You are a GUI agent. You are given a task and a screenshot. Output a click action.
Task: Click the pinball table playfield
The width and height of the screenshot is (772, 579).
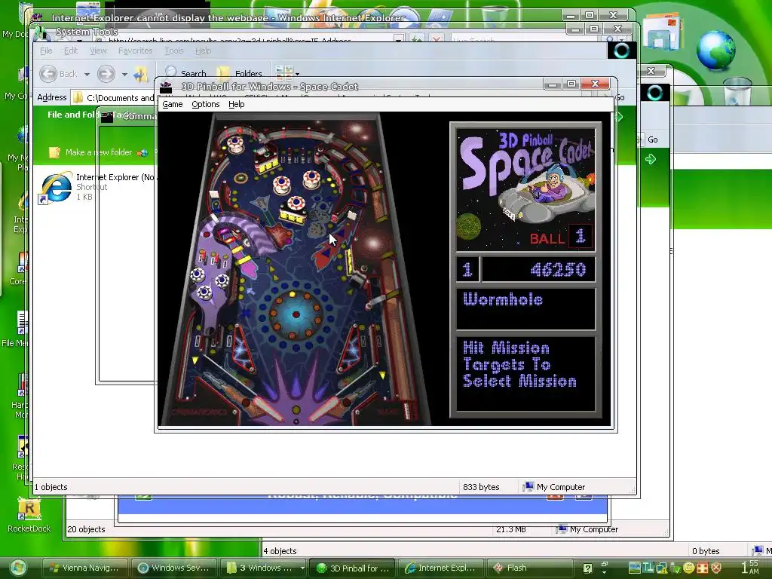click(296, 269)
